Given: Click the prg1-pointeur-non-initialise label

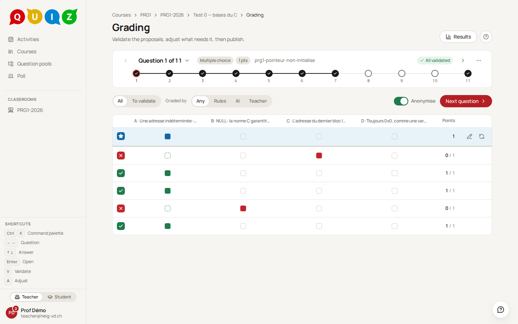Looking at the screenshot, I should pyautogui.click(x=285, y=60).
